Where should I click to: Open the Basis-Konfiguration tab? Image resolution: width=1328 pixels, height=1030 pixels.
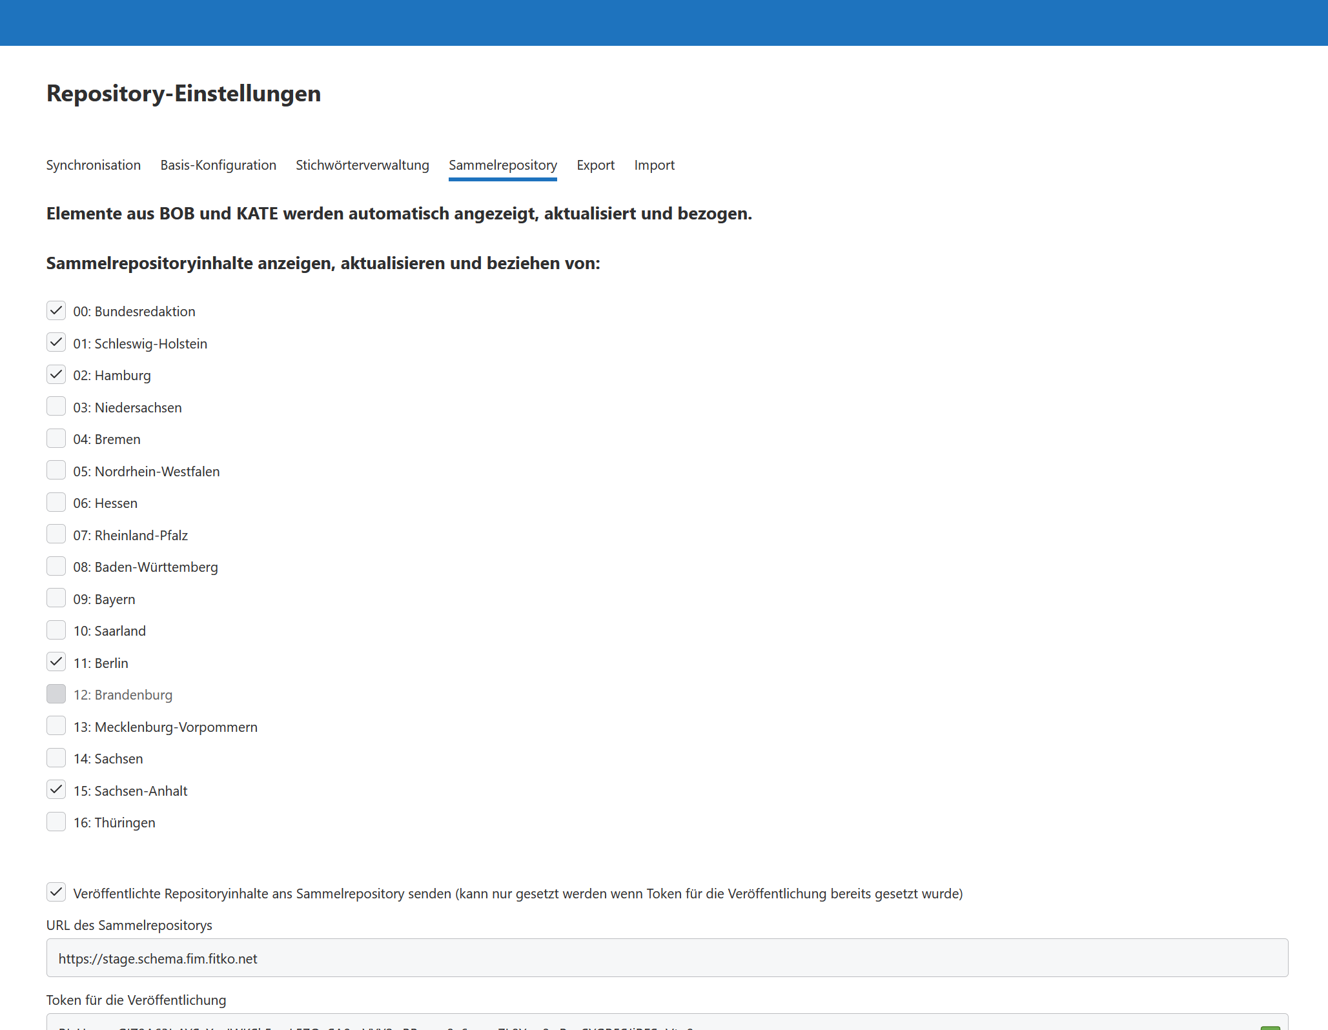pyautogui.click(x=218, y=165)
